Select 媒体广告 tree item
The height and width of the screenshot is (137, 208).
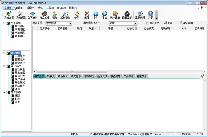(20, 76)
